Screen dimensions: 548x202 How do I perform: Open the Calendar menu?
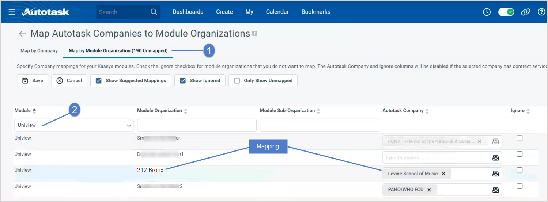[x=277, y=12]
